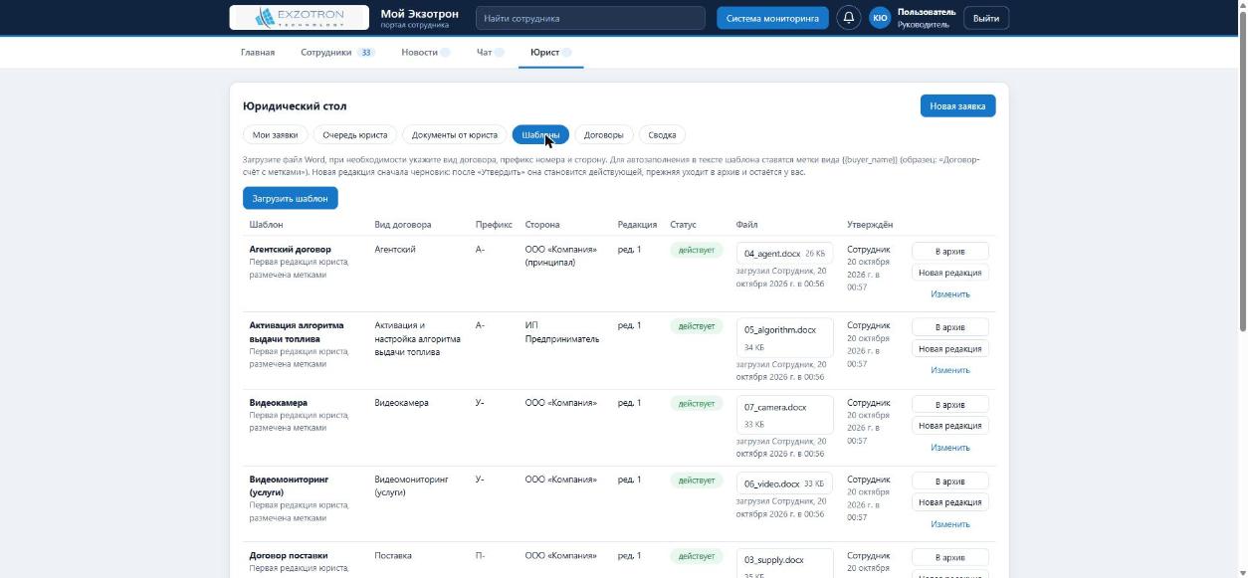Archive the 'Договор поставки' template
1248x578 pixels.
(950, 558)
